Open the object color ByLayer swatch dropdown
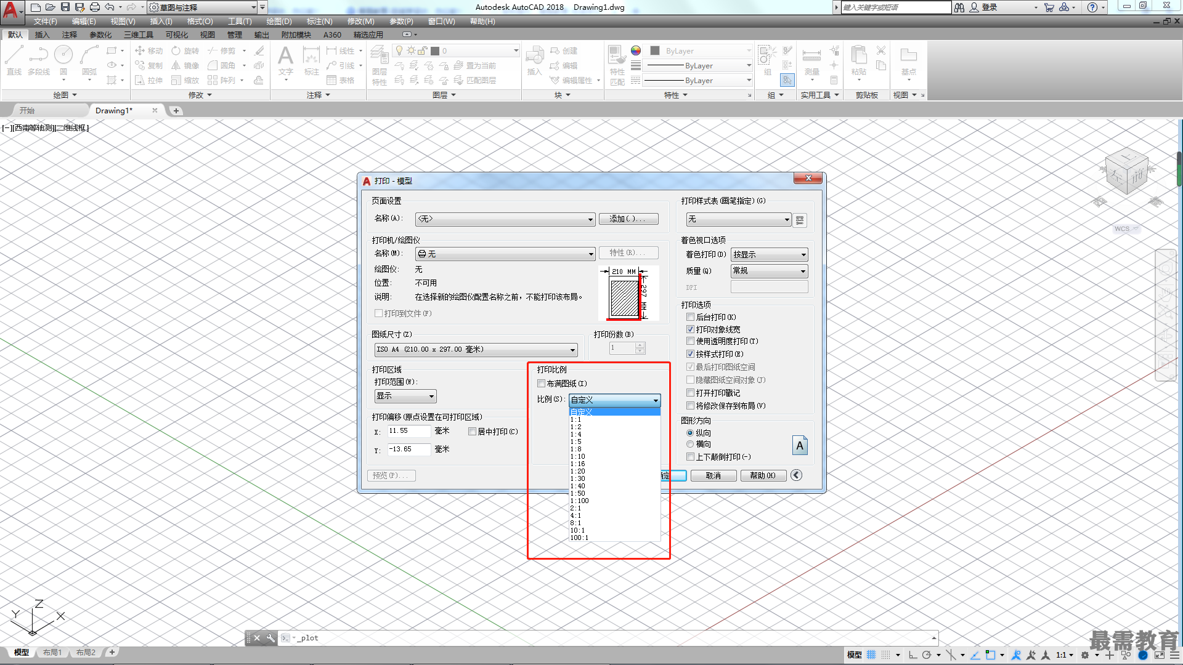Viewport: 1183px width, 665px height. coord(701,51)
